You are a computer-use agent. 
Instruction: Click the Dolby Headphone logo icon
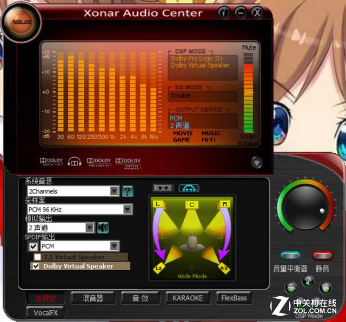pos(75,162)
